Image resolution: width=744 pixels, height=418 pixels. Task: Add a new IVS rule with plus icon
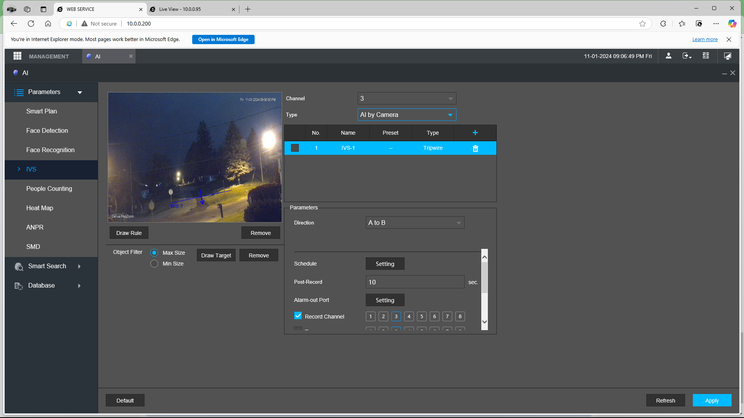pyautogui.click(x=475, y=133)
